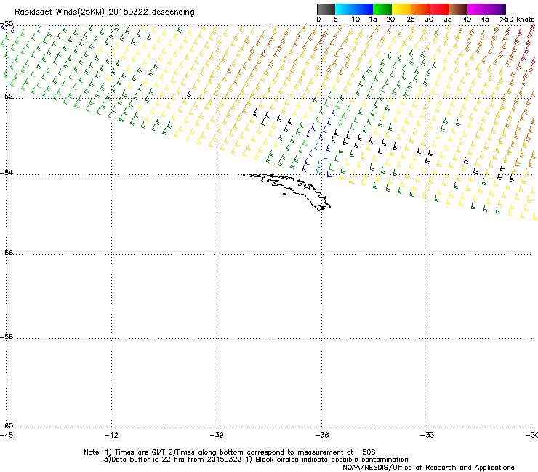Click the small black dot islet below island
538x472 pixels.
(284, 195)
